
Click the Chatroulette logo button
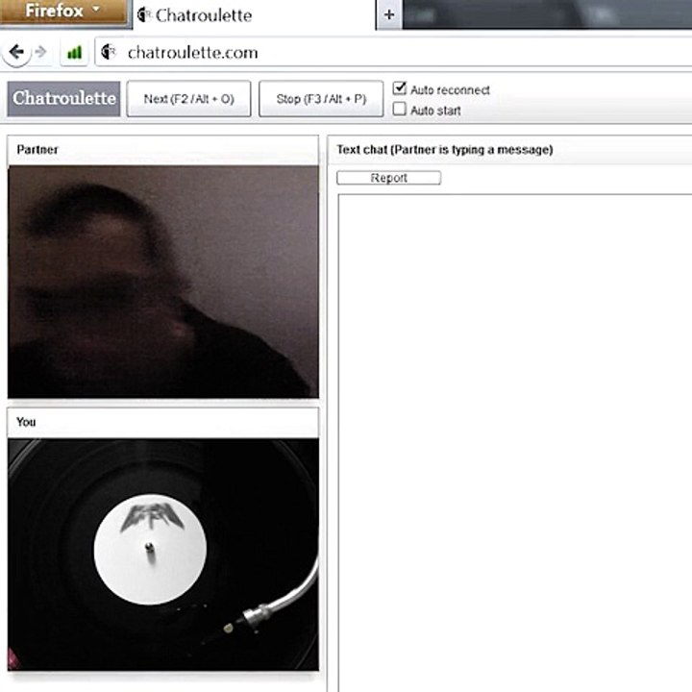click(x=64, y=98)
